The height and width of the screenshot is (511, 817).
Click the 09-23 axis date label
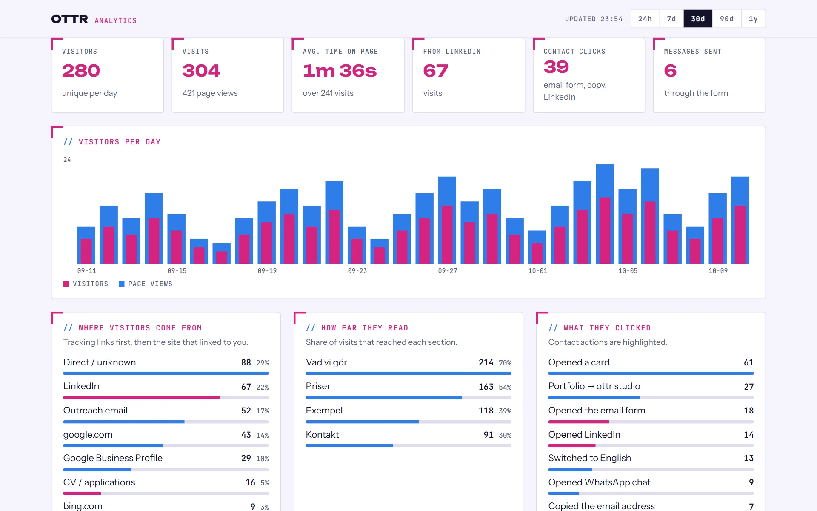click(357, 271)
